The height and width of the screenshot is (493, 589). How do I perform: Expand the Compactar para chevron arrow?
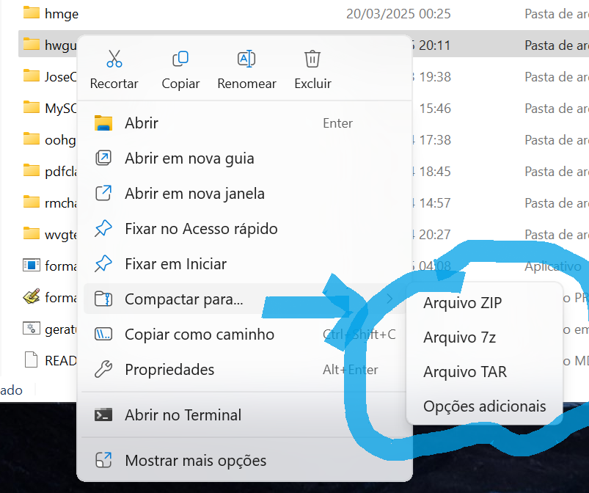pyautogui.click(x=389, y=299)
